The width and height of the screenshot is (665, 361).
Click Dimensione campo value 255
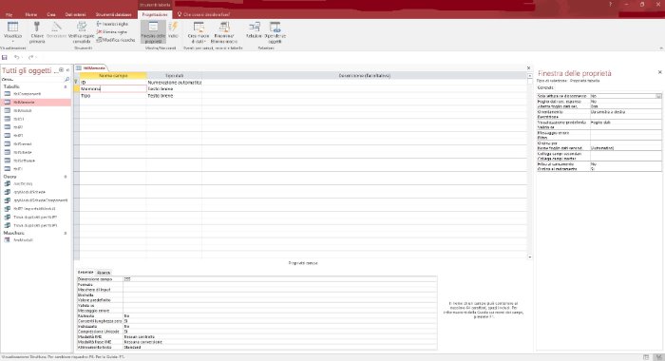coord(280,279)
